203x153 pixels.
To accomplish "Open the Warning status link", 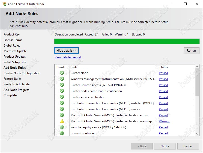I will click(164, 121).
